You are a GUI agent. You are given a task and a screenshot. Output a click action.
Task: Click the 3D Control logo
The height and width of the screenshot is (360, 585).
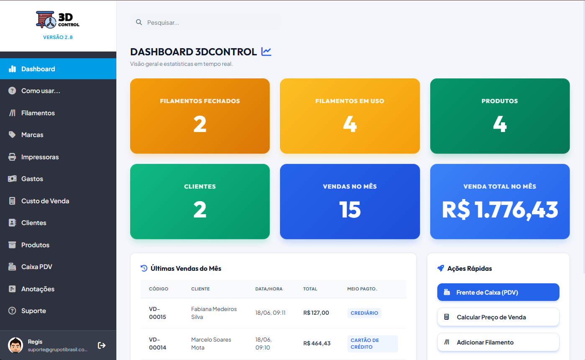pos(58,19)
